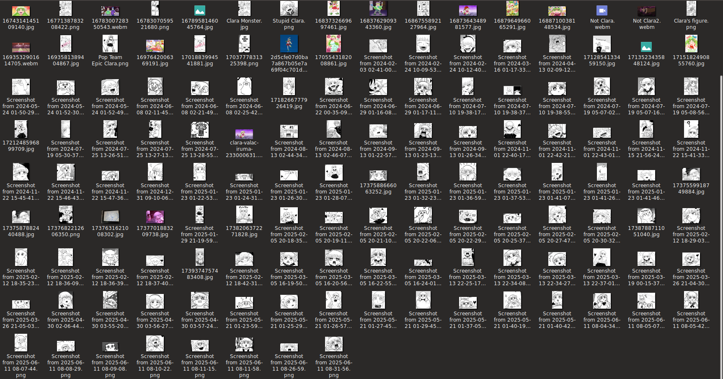The image size is (723, 379).
Task: Select the clara-valac-iruma-233000631 file thumbnail
Action: 244,134
